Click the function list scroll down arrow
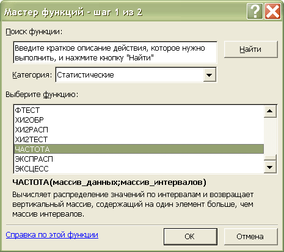The height and width of the screenshot is (252, 284). click(x=270, y=167)
